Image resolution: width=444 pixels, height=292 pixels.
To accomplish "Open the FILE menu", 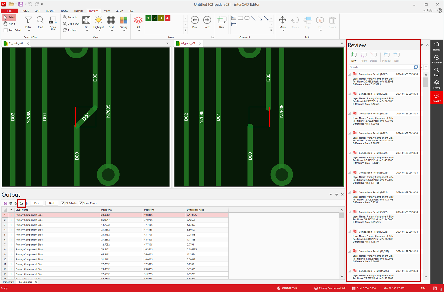I will (9, 11).
